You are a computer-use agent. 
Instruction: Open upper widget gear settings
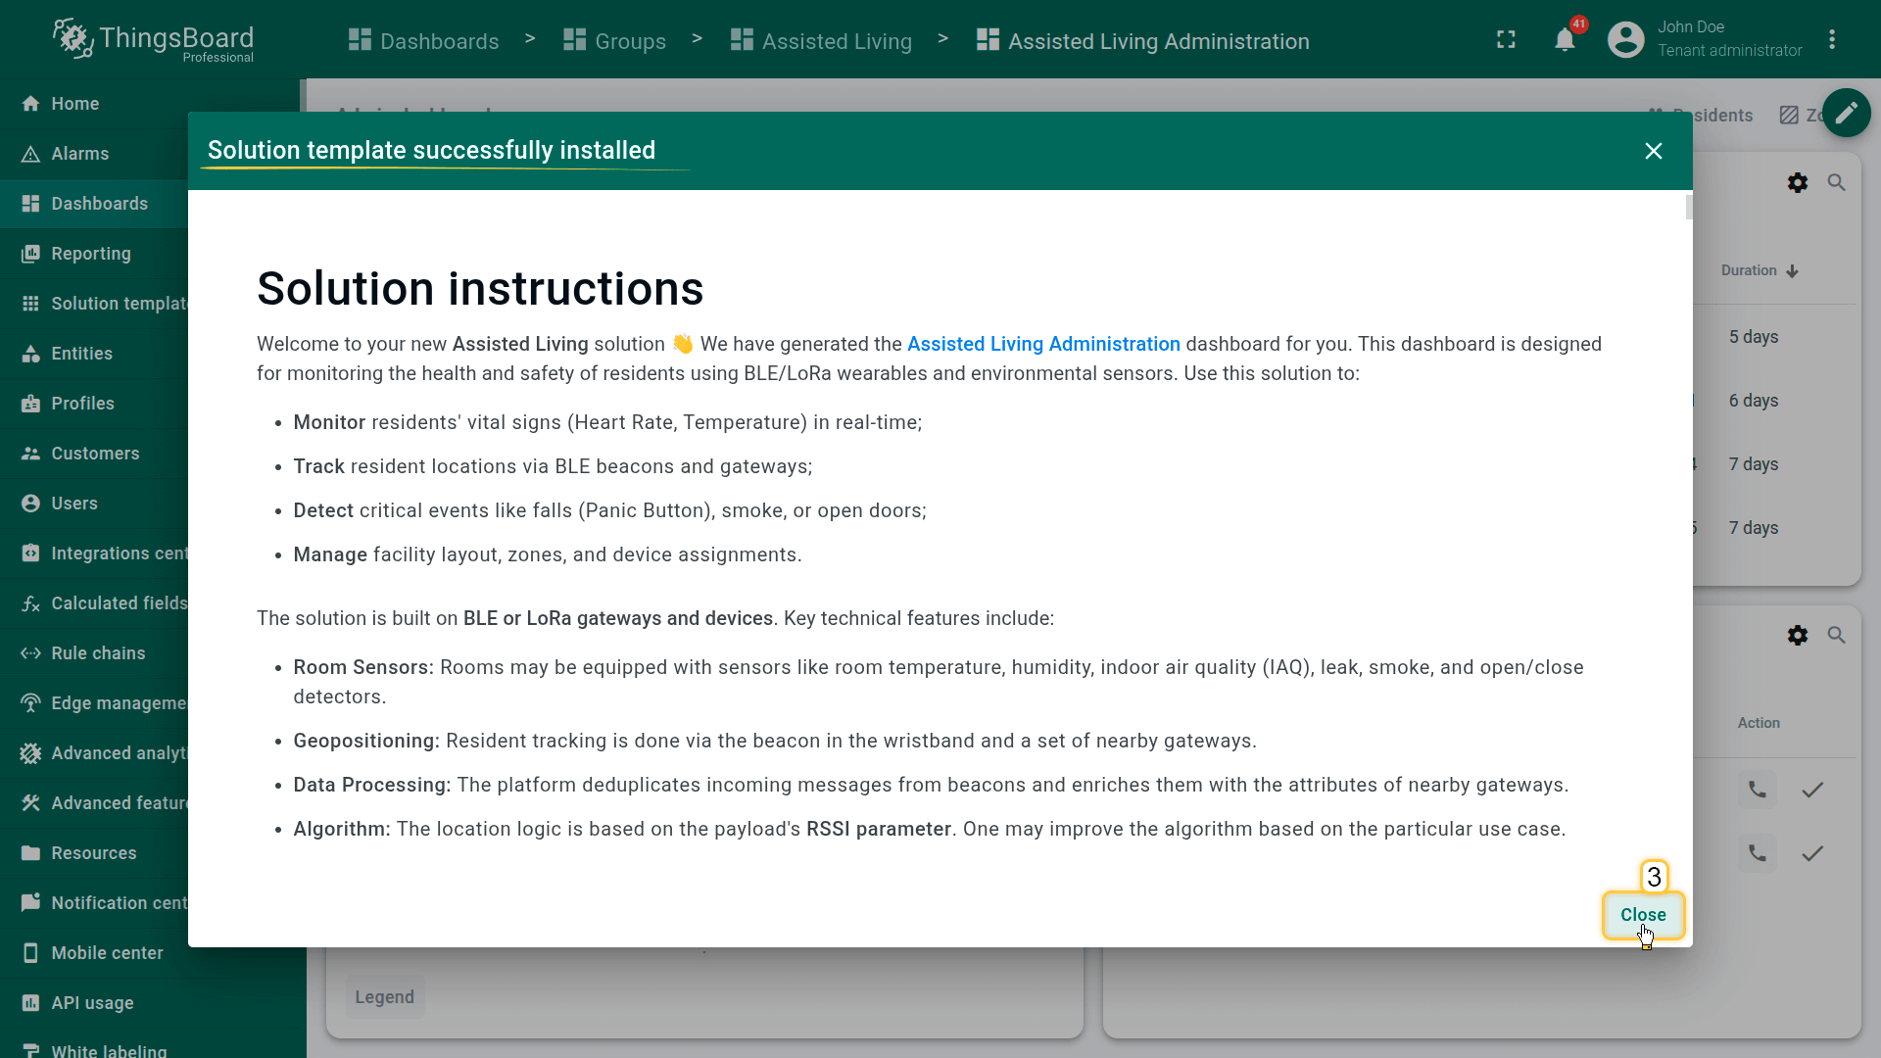pos(1797,183)
